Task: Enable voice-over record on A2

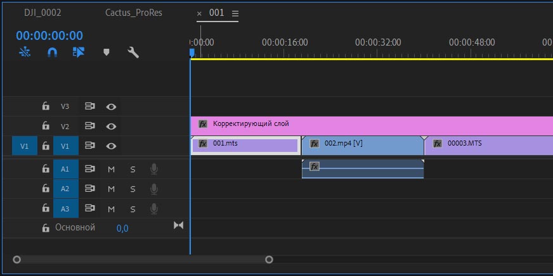Action: (153, 189)
